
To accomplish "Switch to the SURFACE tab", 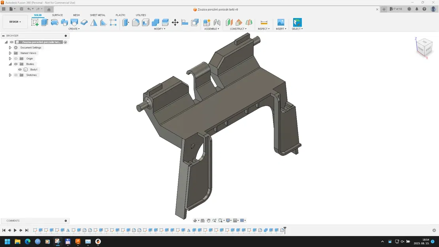I will click(x=57, y=15).
